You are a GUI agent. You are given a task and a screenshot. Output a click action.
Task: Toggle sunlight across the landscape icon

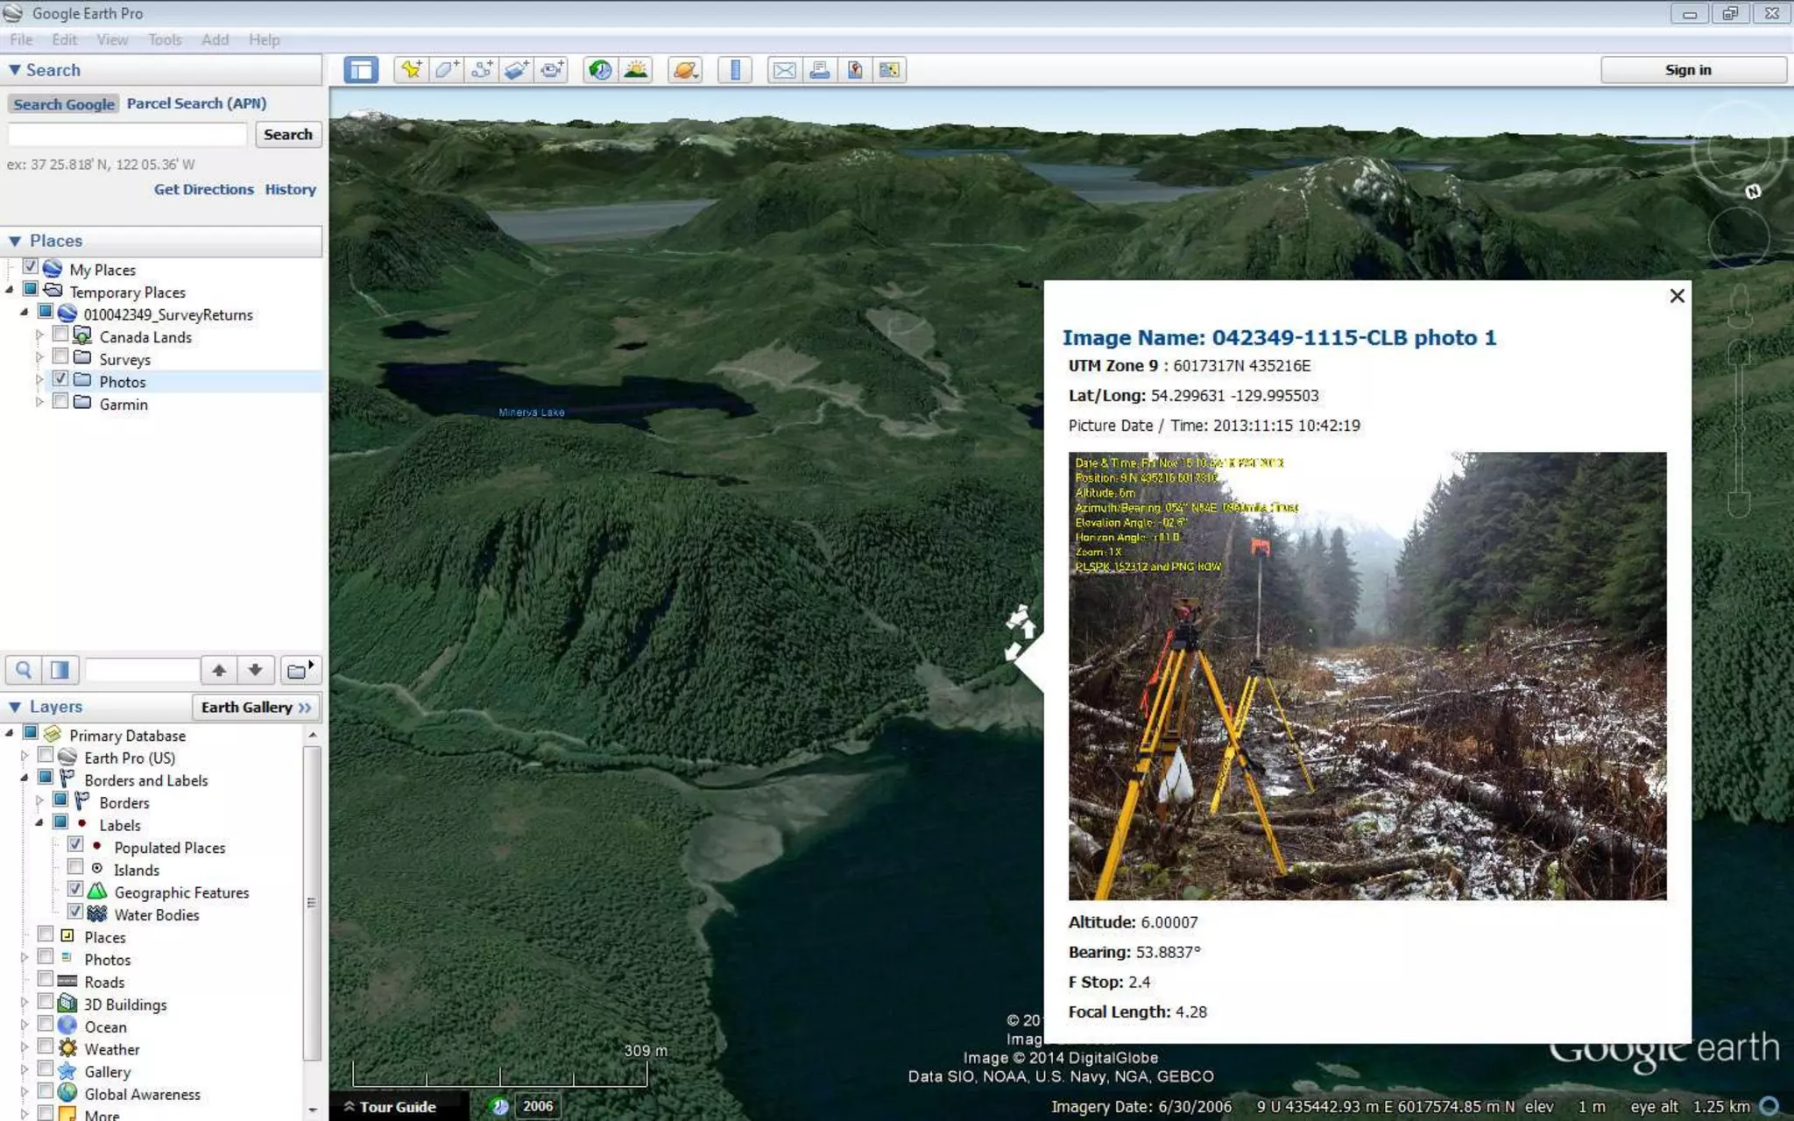click(636, 70)
